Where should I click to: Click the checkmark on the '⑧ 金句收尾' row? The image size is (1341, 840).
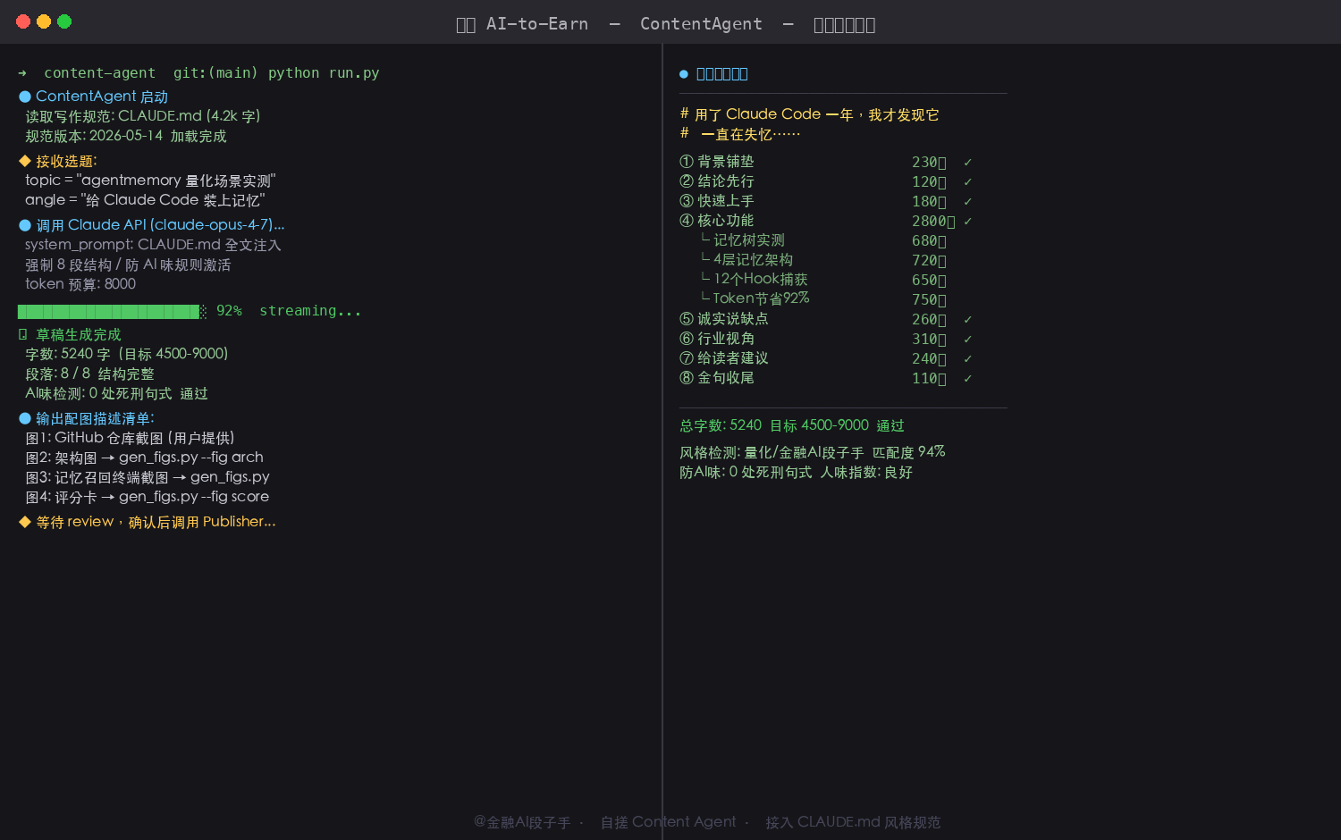click(967, 379)
